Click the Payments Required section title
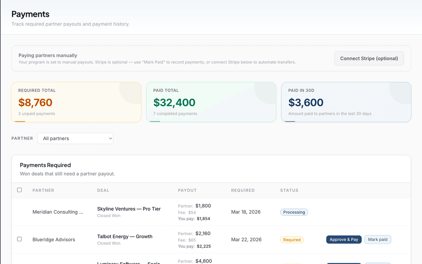Screen dimensions: 422x264 click(45, 165)
